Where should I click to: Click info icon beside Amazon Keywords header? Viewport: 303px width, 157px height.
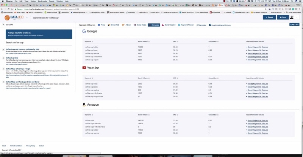92,115
